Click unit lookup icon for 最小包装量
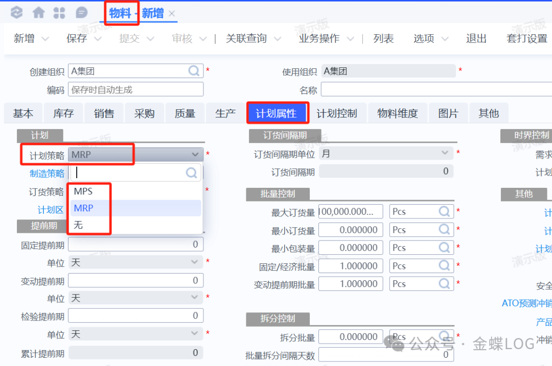The width and height of the screenshot is (552, 366). pos(444,248)
